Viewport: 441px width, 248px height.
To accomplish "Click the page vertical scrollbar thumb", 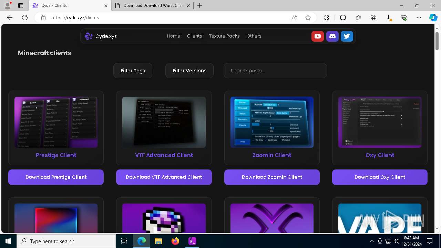I will click(437, 41).
